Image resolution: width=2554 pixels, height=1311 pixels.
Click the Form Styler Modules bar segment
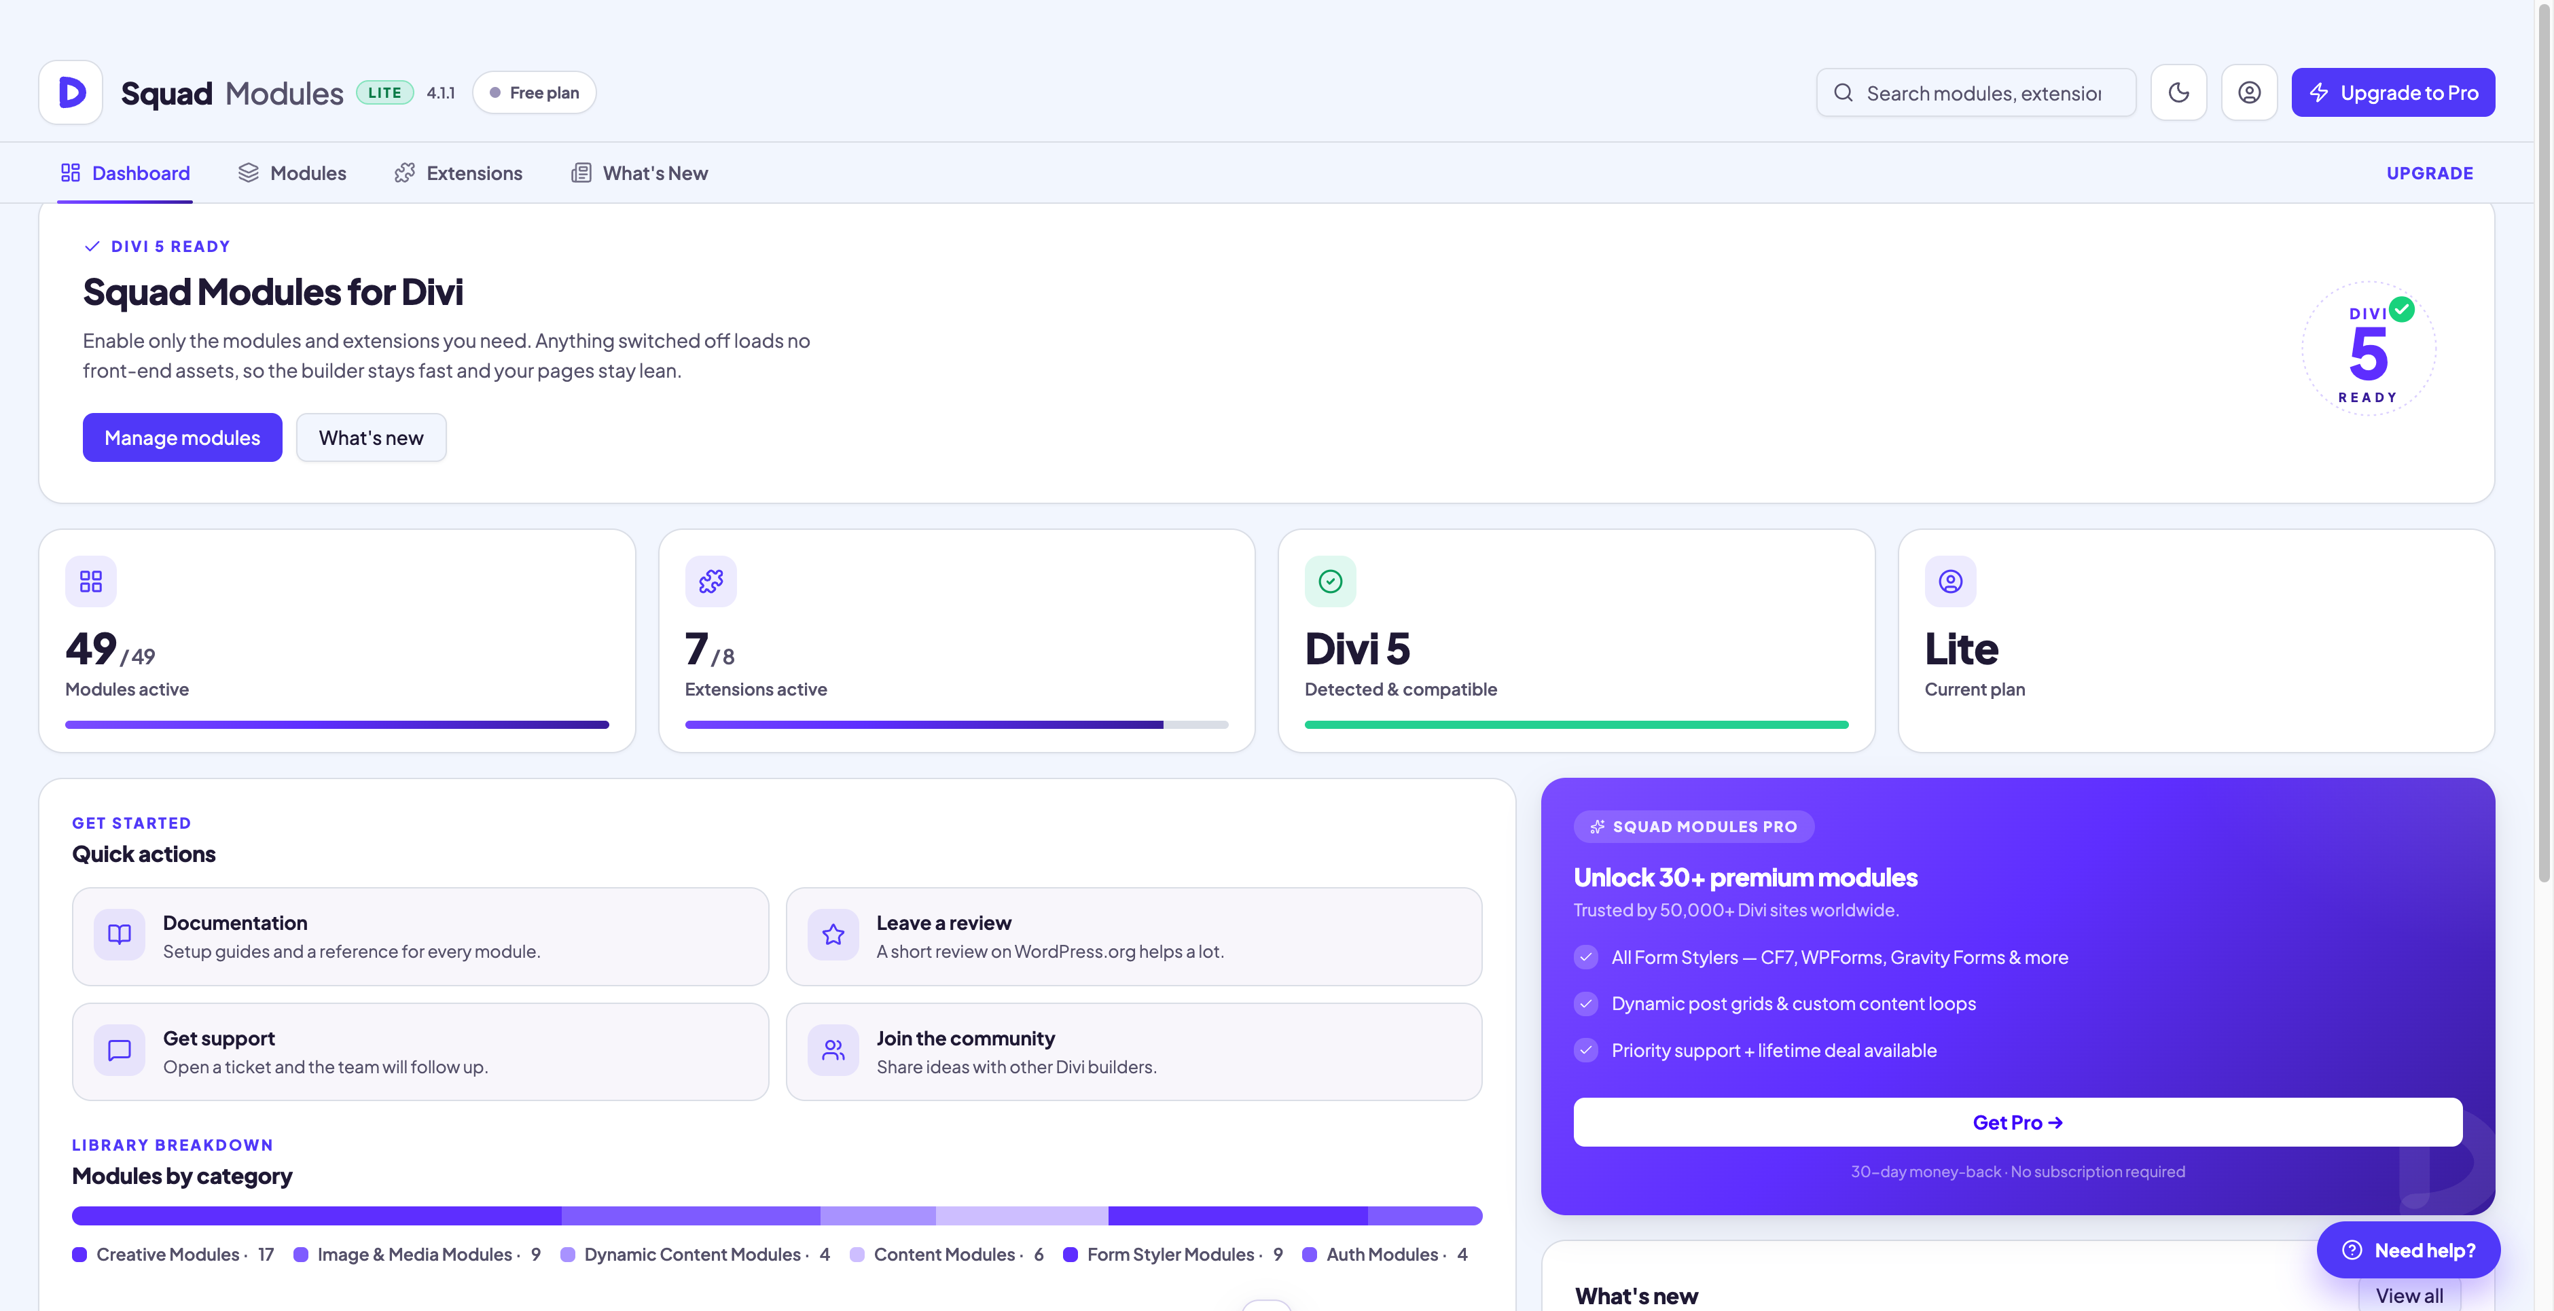[x=1238, y=1216]
